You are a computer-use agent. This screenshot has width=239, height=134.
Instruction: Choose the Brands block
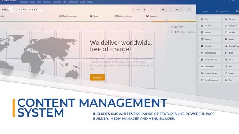pos(210,32)
